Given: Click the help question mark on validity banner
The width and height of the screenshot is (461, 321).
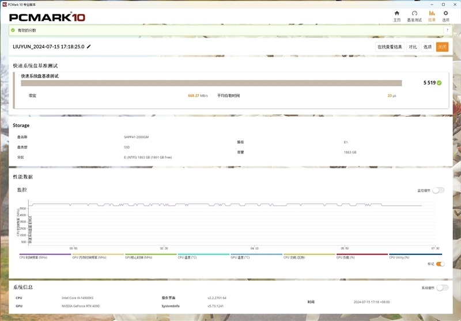Looking at the screenshot, I should [447, 30].
